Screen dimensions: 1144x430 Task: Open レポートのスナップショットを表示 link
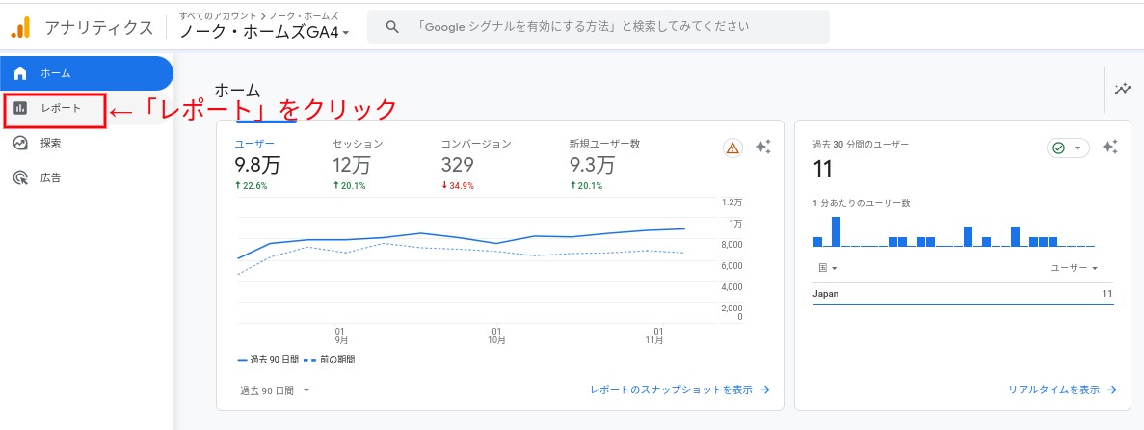[679, 390]
